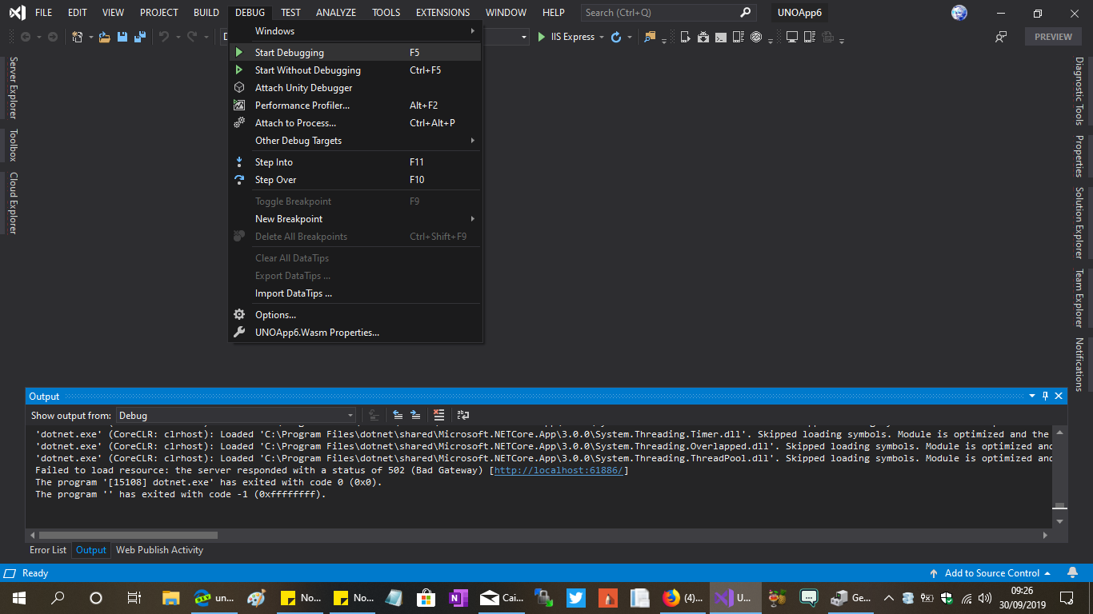Open the Microsoft Store taskbar icon
1093x614 pixels.
426,597
